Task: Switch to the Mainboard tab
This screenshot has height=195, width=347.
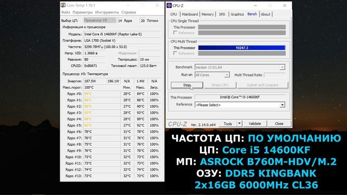Action: pyautogui.click(x=190, y=14)
